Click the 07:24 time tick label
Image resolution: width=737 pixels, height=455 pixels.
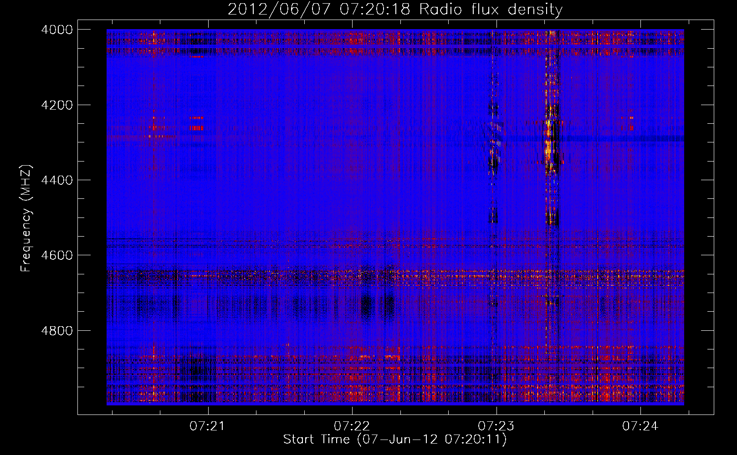point(640,426)
